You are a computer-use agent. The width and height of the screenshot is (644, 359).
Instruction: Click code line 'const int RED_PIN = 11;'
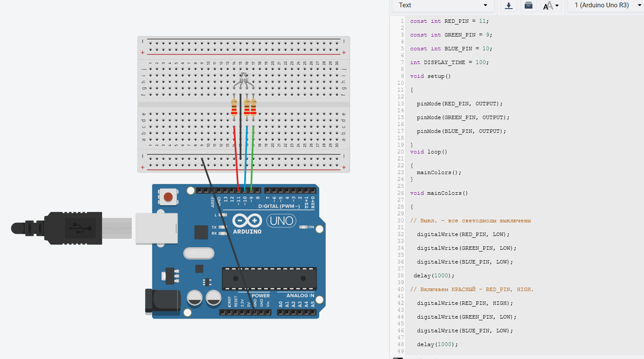(x=449, y=21)
